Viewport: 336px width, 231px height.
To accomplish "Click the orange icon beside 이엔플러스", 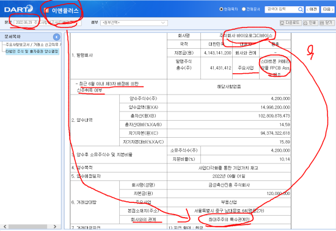I will 46,10.
